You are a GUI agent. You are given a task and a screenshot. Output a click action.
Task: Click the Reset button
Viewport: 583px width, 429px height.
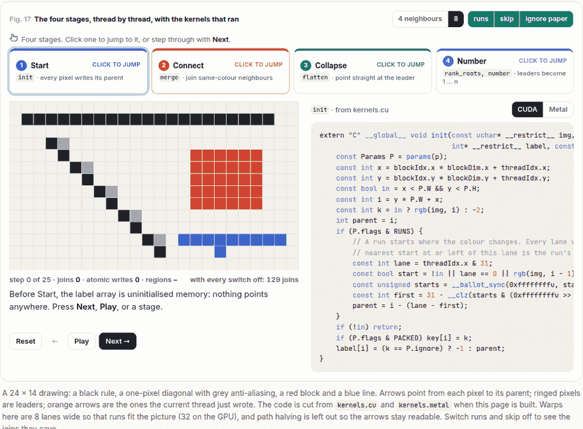pyautogui.click(x=26, y=342)
